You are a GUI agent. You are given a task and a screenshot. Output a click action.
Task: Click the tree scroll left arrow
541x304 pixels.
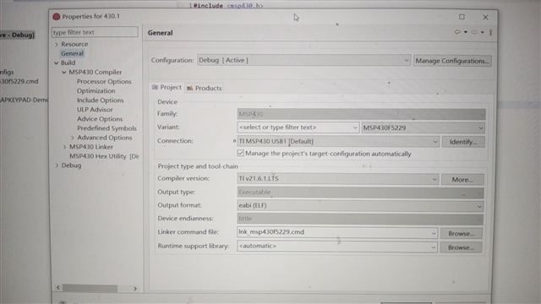[58, 287]
